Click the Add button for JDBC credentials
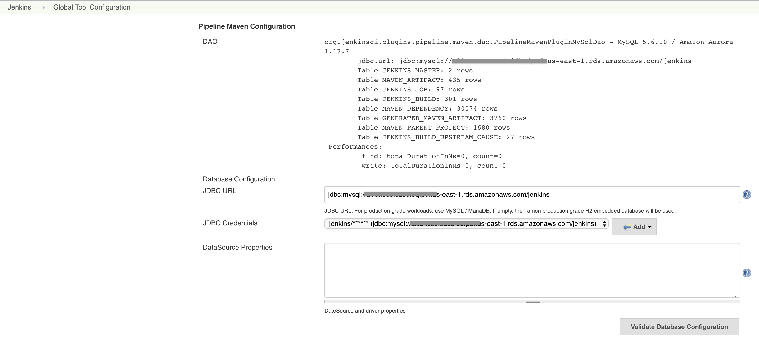 [x=634, y=227]
